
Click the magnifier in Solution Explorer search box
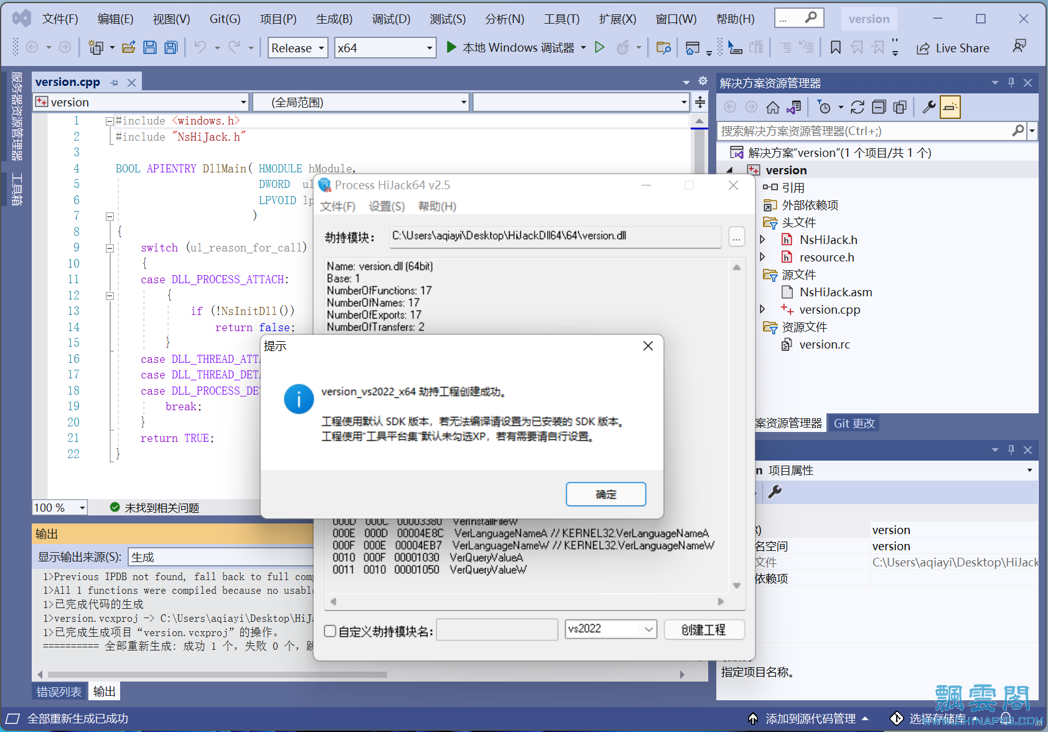1018,131
